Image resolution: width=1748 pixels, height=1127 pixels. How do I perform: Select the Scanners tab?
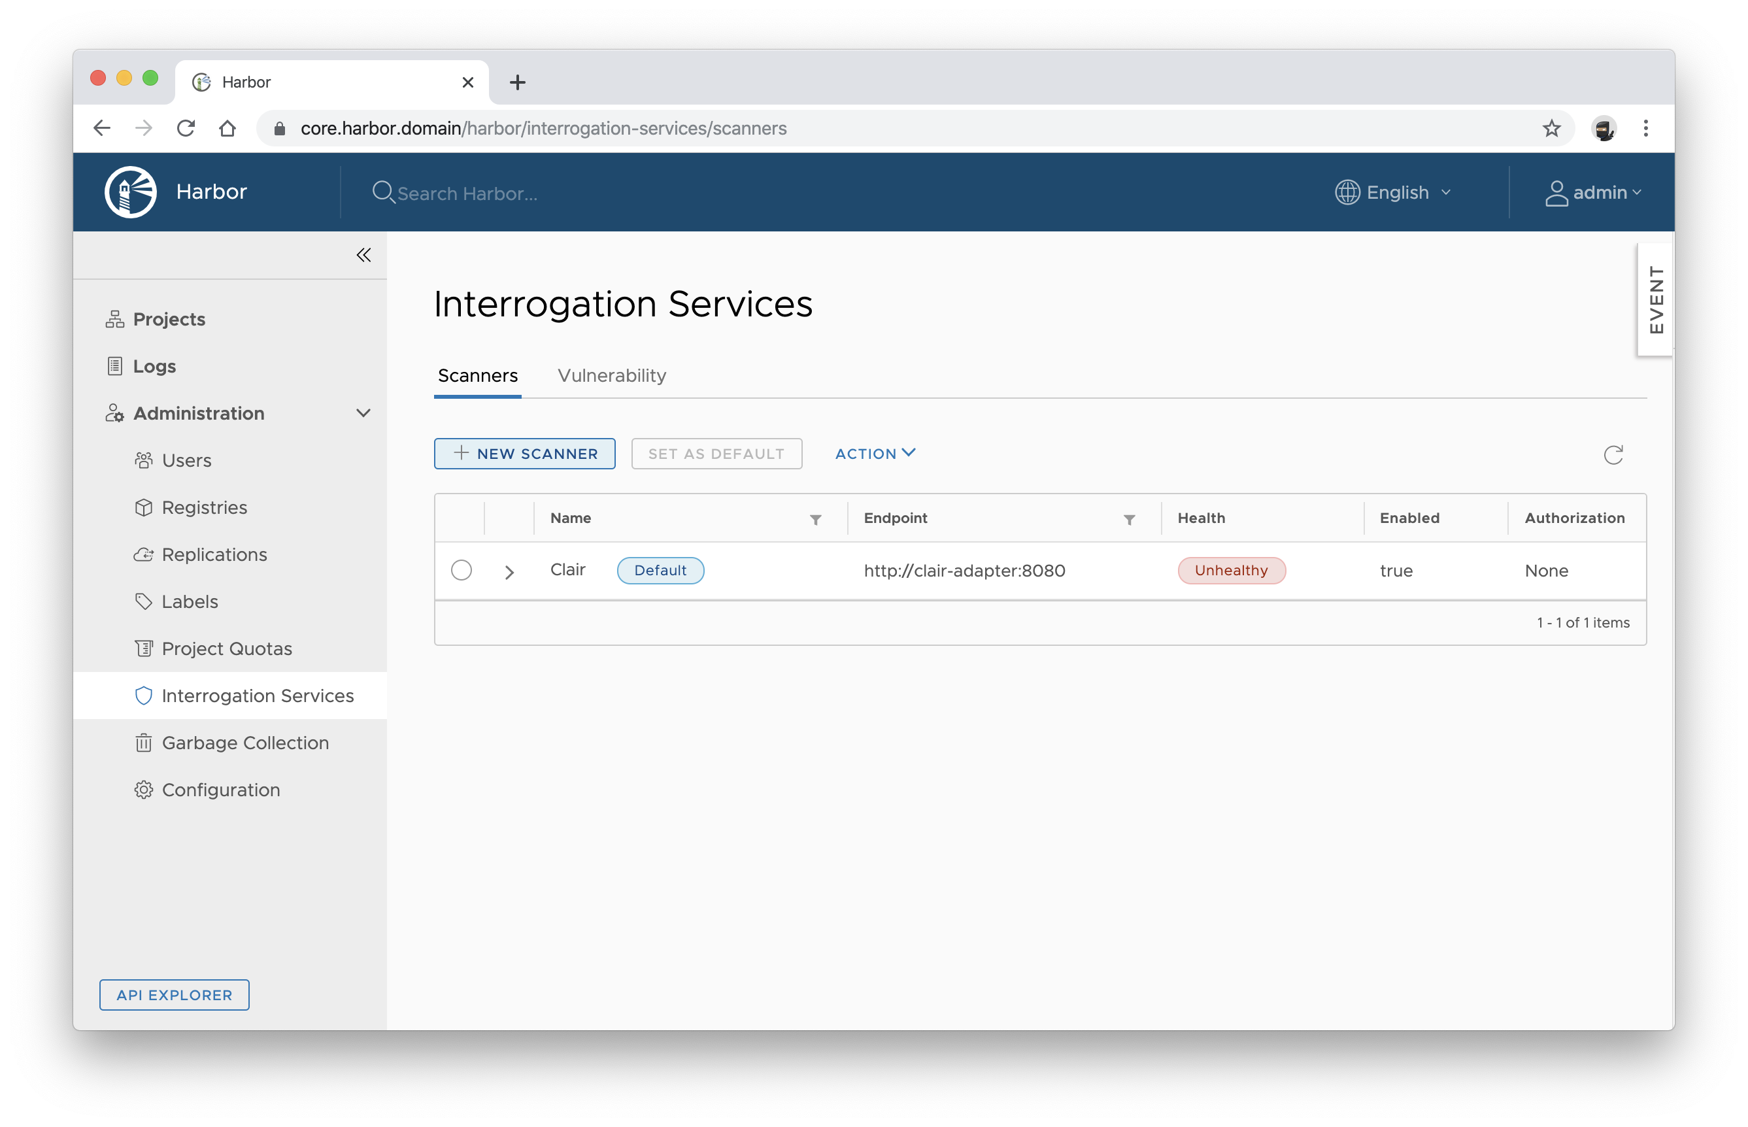pos(477,376)
